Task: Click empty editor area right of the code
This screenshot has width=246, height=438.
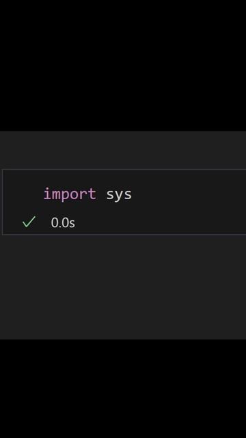Action: click(190, 194)
